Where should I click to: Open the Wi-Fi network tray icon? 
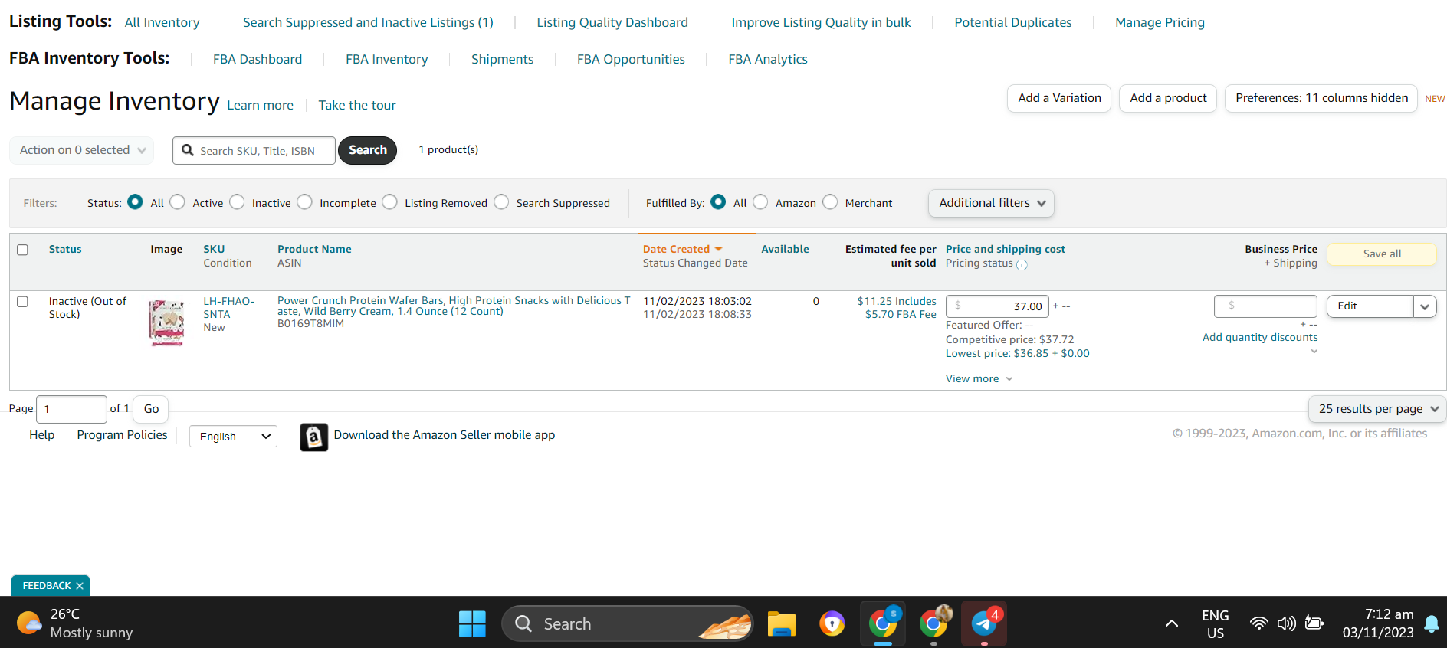coord(1258,623)
